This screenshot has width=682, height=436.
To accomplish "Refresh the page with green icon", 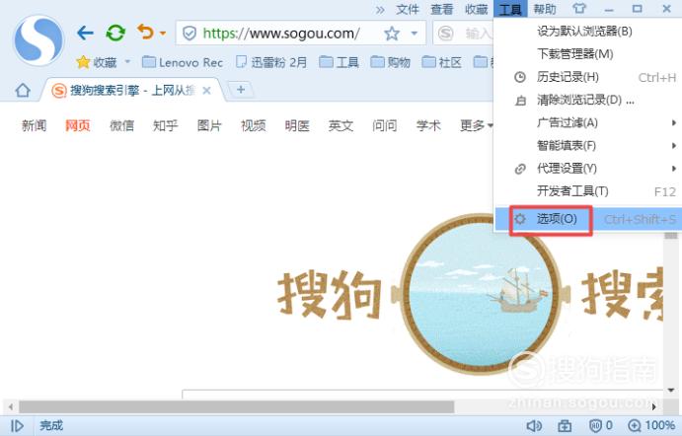I will [x=115, y=33].
